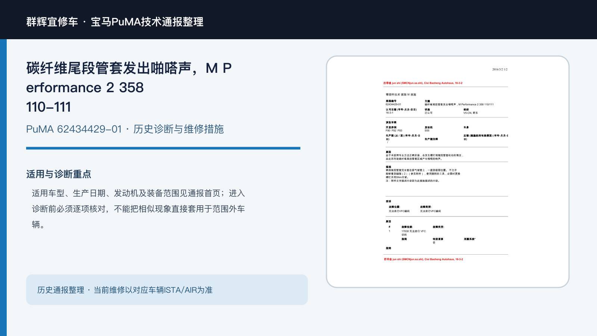Click the 主题 subject line in the document
Viewport: 597px width, 336px height.
click(x=459, y=103)
